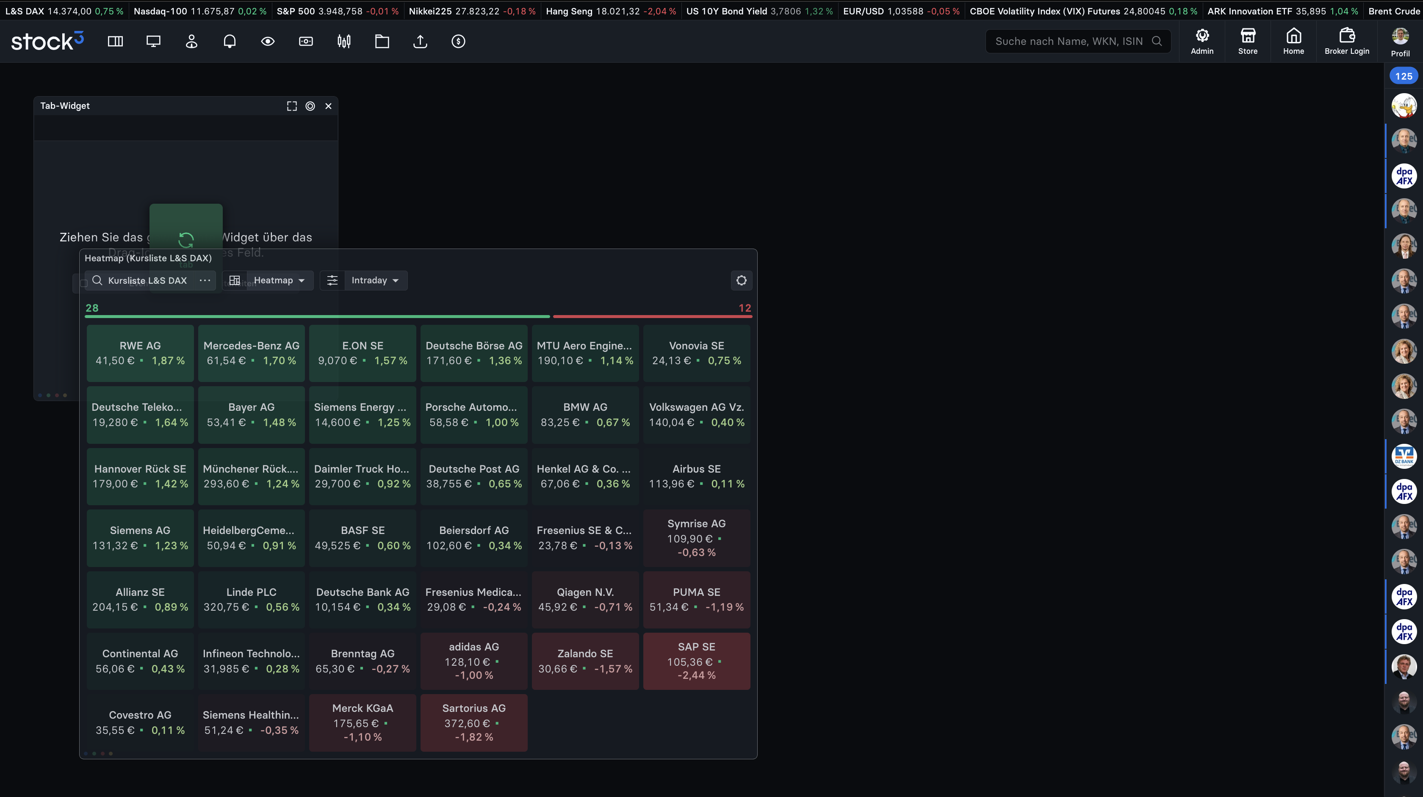Open the PUMA SE tile
The height and width of the screenshot is (797, 1423).
pos(697,599)
